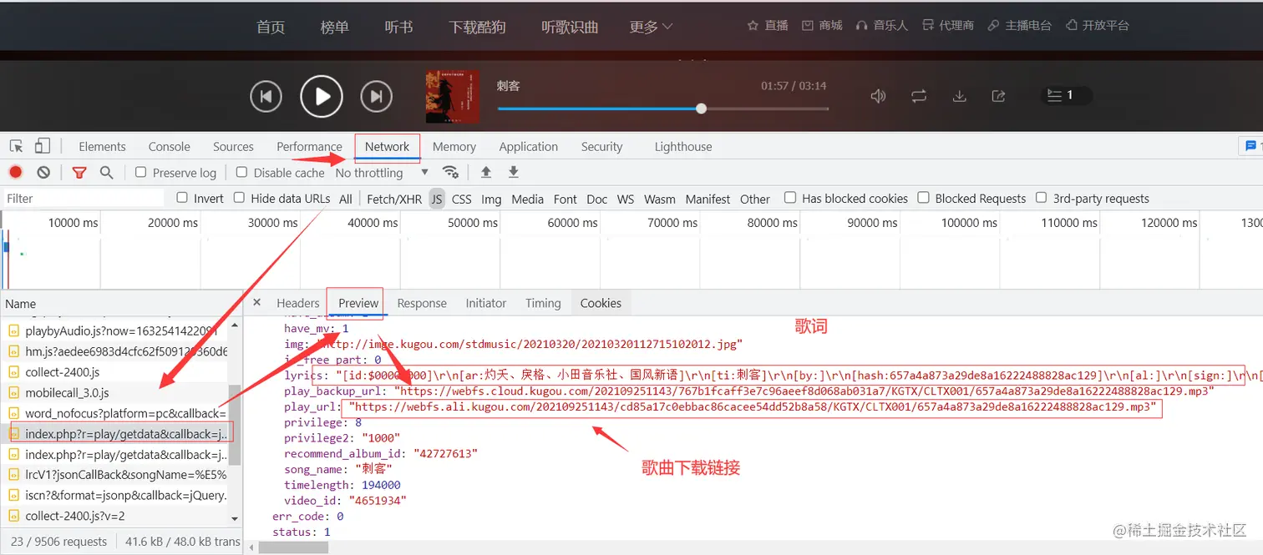This screenshot has width=1263, height=555.
Task: Expand the 更多 navigation dropdown
Action: tap(652, 27)
